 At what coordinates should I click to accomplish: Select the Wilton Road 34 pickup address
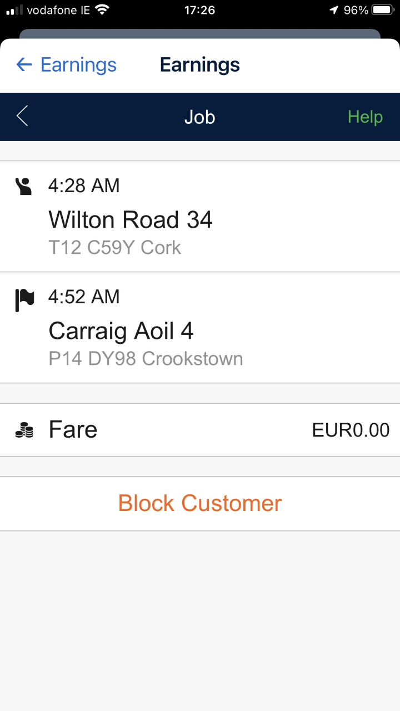(x=131, y=220)
